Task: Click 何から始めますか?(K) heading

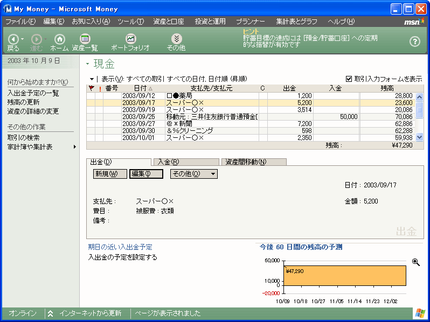Action: (x=38, y=82)
